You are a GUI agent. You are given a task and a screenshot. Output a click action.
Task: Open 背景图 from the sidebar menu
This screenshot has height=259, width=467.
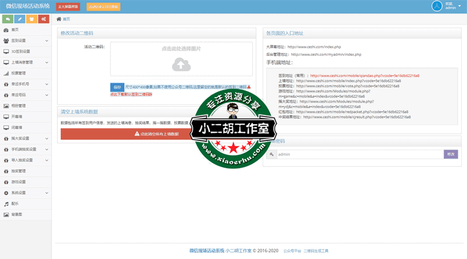16,215
